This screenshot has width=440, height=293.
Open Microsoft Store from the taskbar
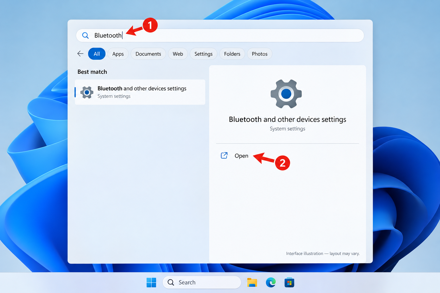[x=289, y=282]
